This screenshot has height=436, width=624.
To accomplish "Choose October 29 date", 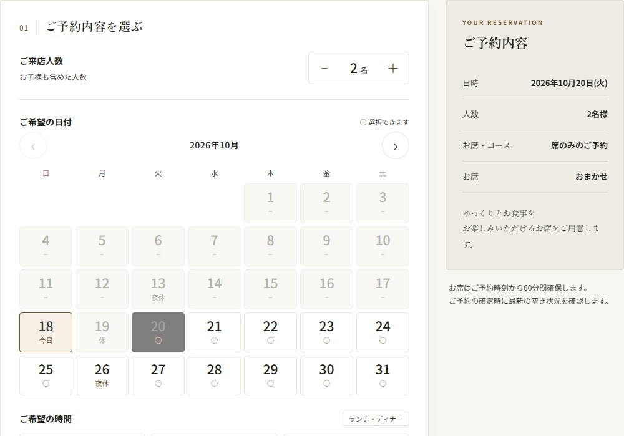I will (270, 375).
